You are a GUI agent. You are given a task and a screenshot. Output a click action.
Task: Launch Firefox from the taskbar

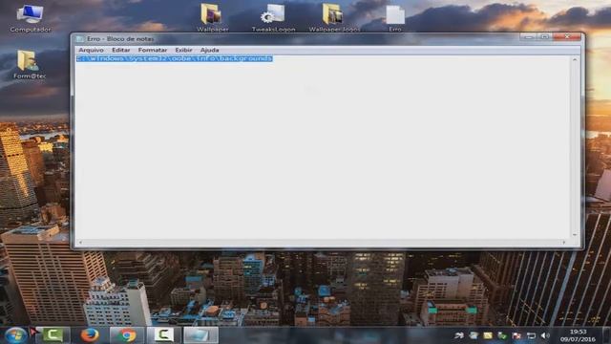90,335
